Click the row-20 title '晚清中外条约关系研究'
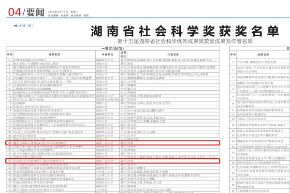 (28, 128)
